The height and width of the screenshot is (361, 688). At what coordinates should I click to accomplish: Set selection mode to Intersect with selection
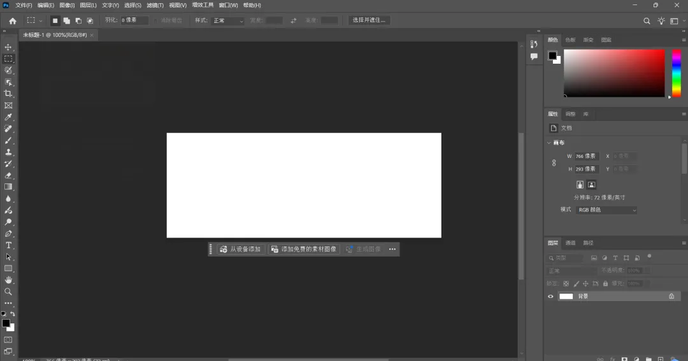(90, 20)
